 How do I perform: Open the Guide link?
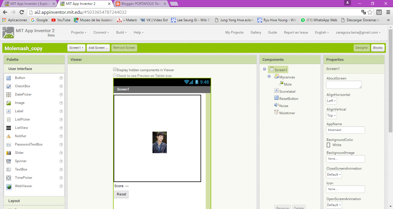click(272, 32)
